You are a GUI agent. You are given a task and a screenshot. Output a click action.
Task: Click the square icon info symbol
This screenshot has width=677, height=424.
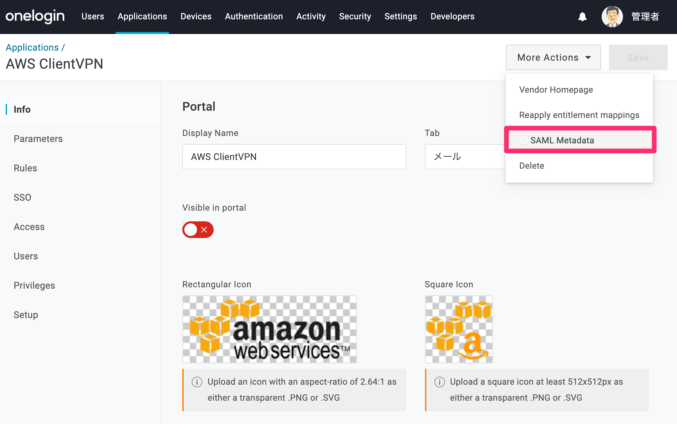(440, 382)
